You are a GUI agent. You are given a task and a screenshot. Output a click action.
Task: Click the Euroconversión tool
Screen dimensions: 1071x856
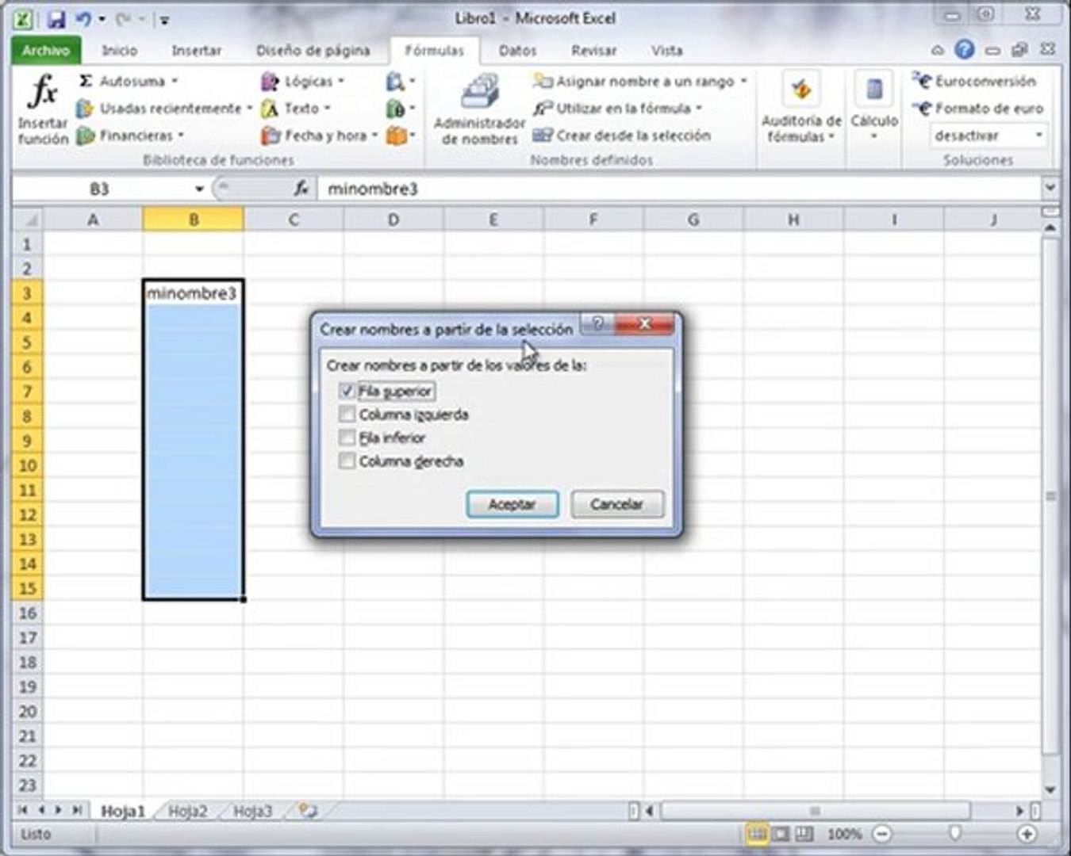(x=974, y=81)
